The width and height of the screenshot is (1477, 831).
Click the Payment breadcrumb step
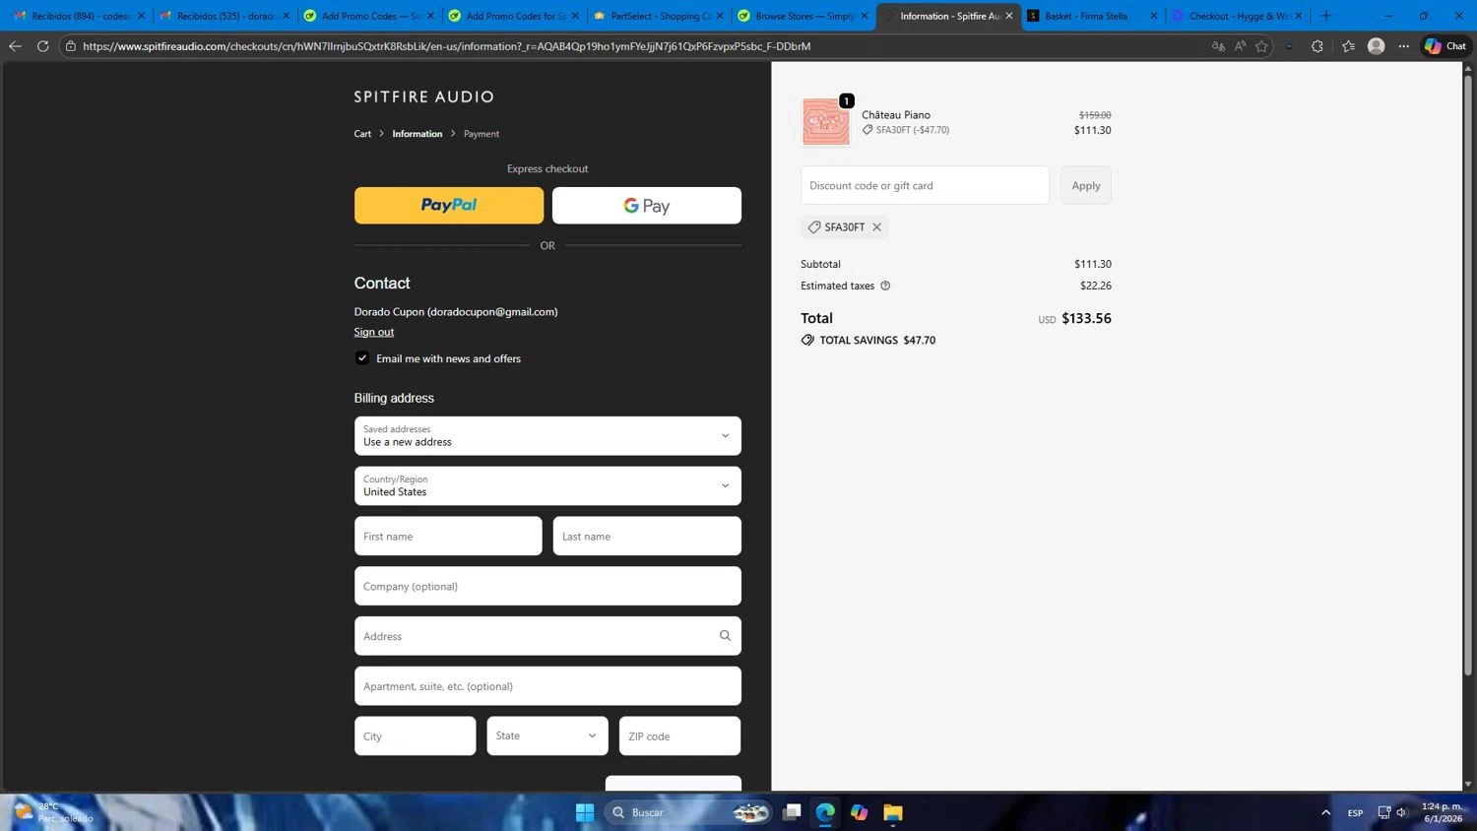pos(482,134)
